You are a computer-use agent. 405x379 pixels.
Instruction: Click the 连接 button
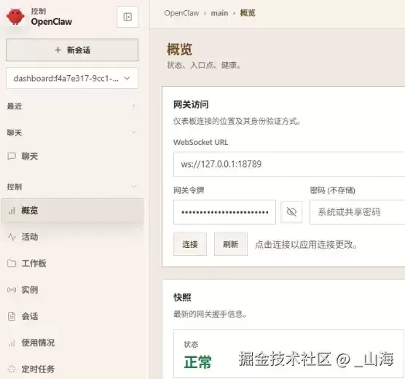coord(190,244)
